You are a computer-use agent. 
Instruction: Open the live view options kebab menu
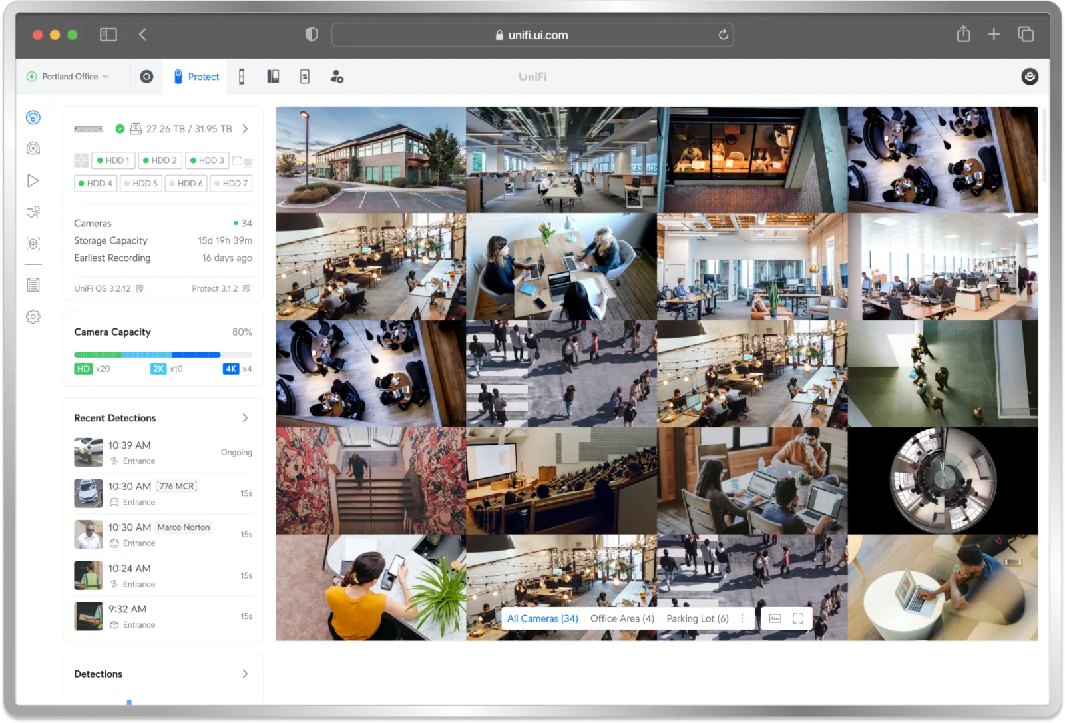[x=742, y=618]
